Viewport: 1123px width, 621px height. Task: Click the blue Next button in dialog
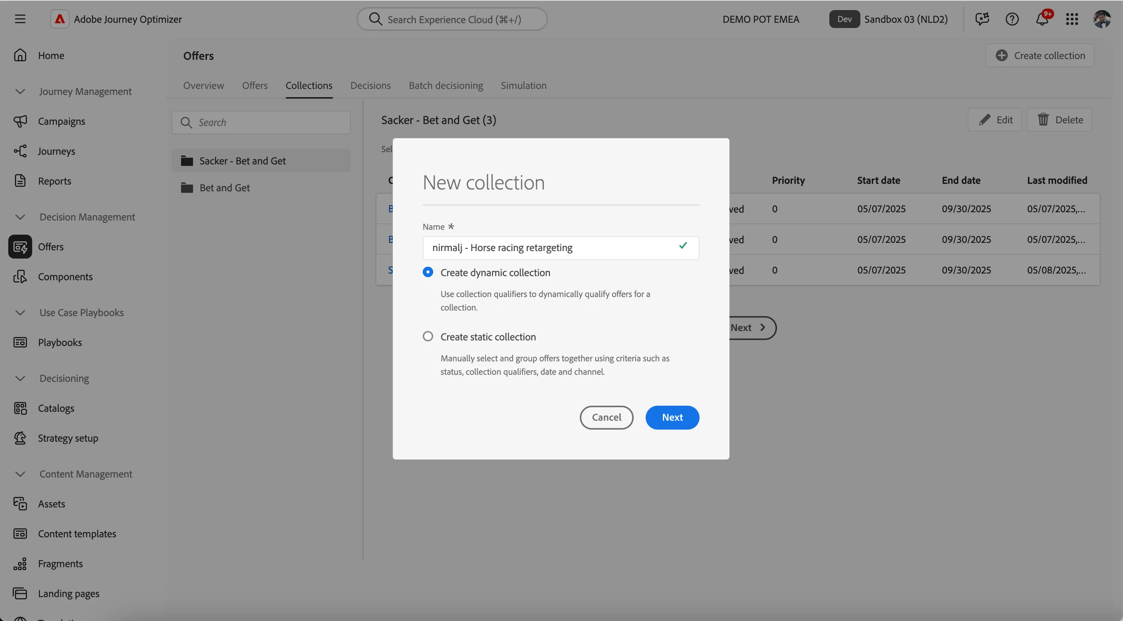click(672, 417)
